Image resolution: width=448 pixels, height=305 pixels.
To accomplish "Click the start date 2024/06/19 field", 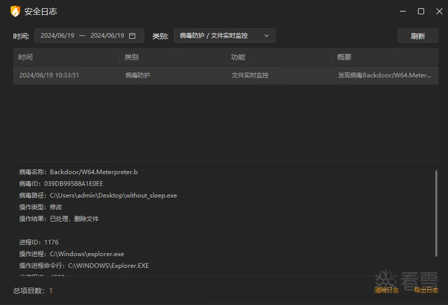I will tap(57, 36).
